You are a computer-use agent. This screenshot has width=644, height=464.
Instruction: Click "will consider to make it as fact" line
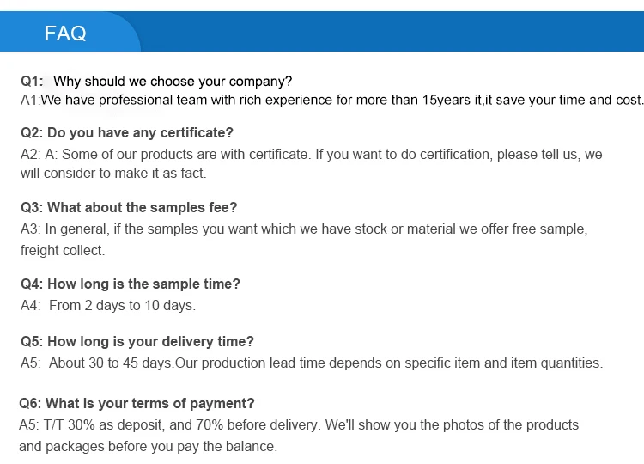click(x=113, y=173)
